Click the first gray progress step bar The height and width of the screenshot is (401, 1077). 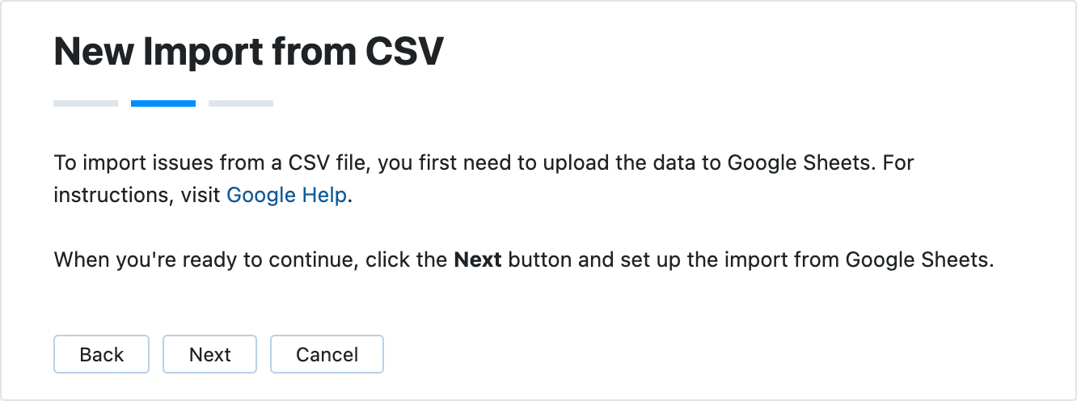pyautogui.click(x=86, y=103)
